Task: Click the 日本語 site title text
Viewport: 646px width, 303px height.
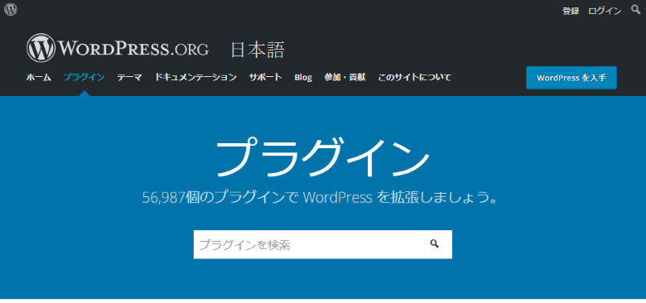Action: [258, 50]
